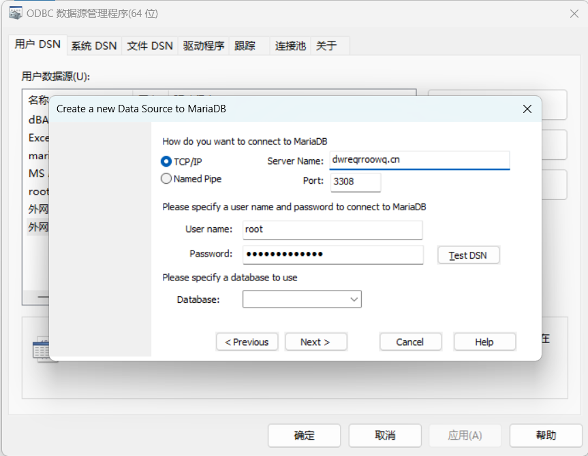Click the User name field with root
The image size is (588, 456).
pyautogui.click(x=332, y=229)
